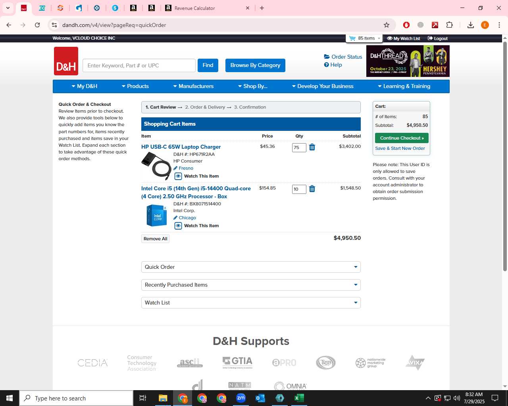
Task: Edit quantity field showing 10
Action: pos(299,189)
